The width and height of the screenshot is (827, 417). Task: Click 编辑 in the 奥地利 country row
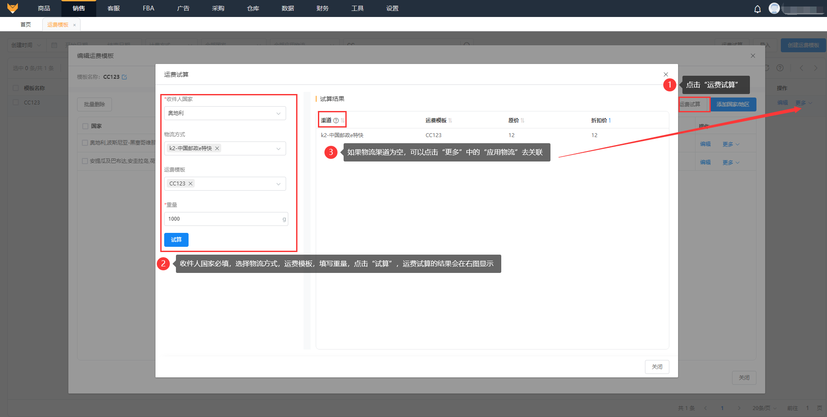(x=705, y=144)
